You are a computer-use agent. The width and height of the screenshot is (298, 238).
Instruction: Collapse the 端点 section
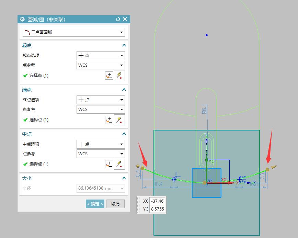coord(124,89)
